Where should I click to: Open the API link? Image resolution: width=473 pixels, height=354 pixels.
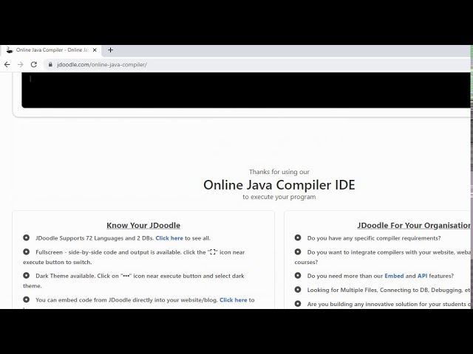(422, 276)
